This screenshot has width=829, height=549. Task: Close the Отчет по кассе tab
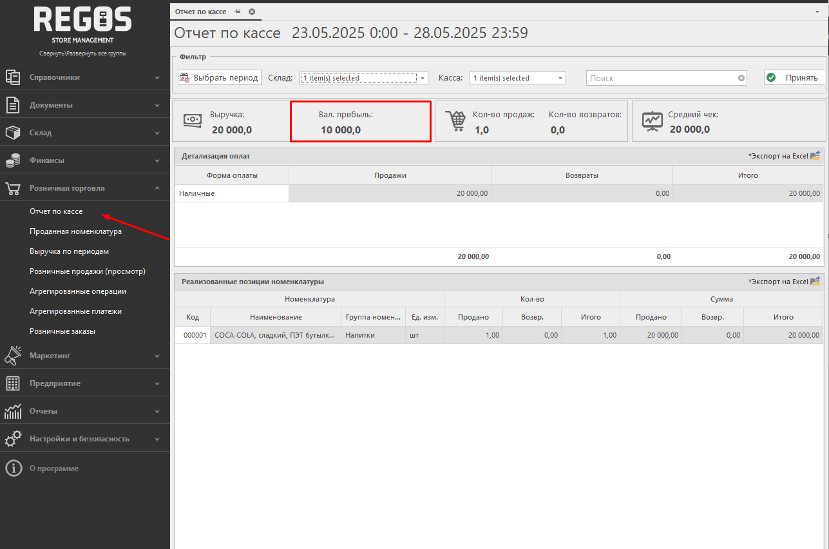coord(252,12)
